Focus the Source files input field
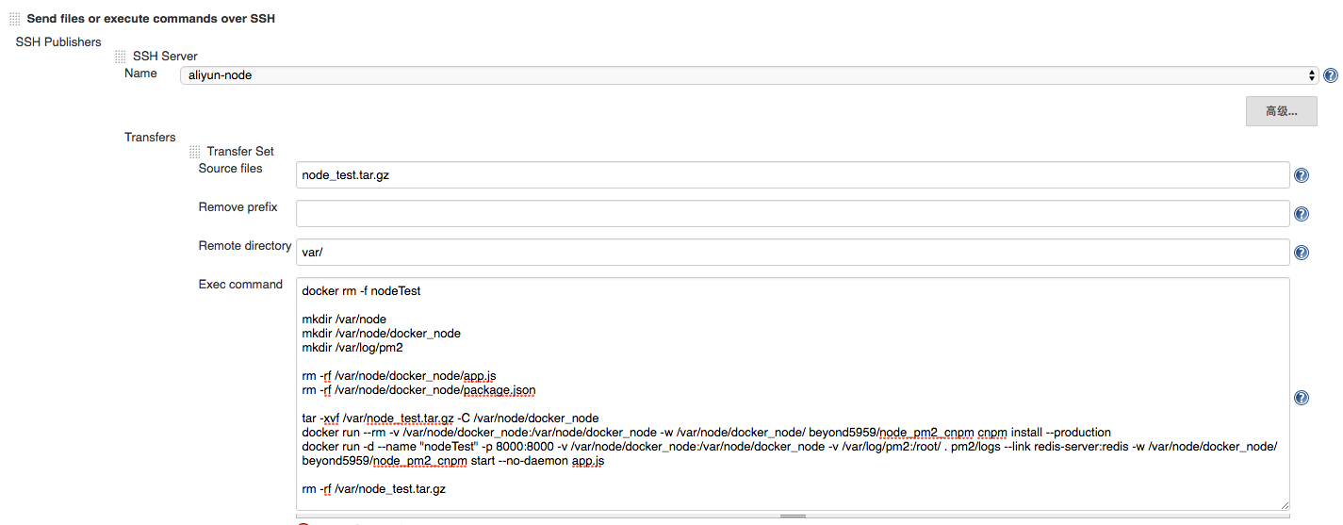The height and width of the screenshot is (525, 1343). (792, 175)
